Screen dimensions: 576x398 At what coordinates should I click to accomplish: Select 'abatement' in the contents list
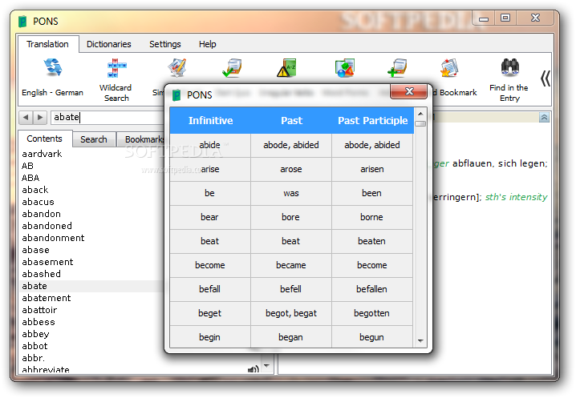(47, 298)
